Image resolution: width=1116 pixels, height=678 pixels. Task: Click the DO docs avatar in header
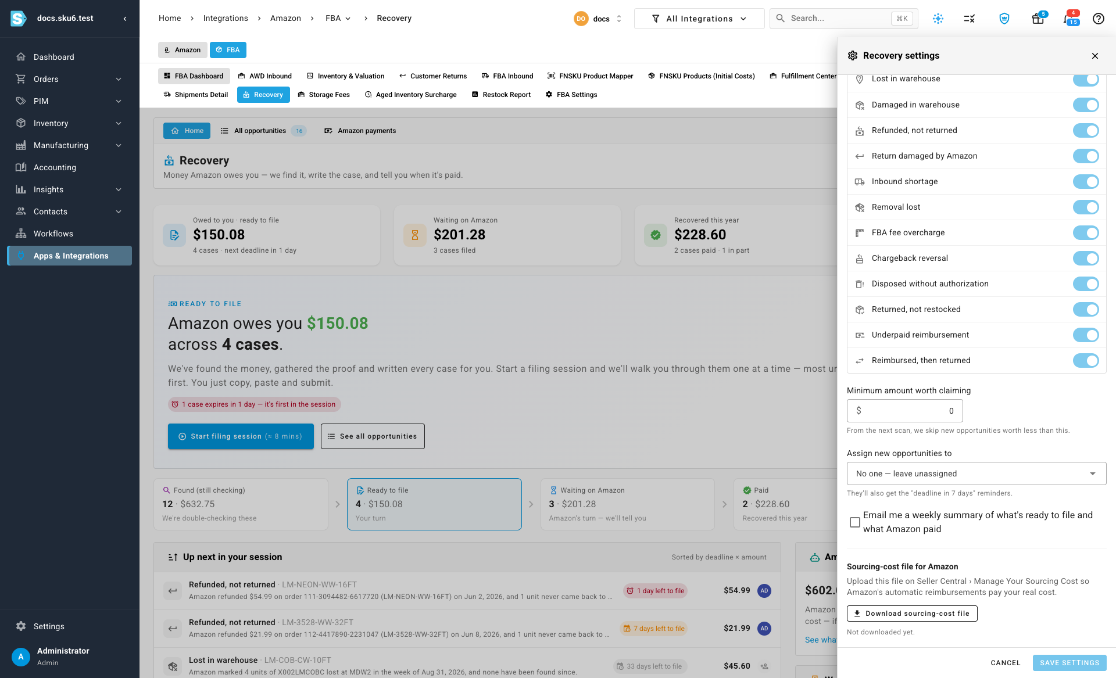click(x=581, y=19)
